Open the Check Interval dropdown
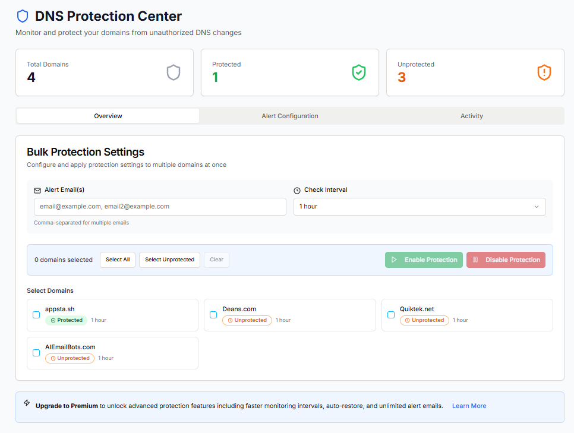 [x=420, y=207]
